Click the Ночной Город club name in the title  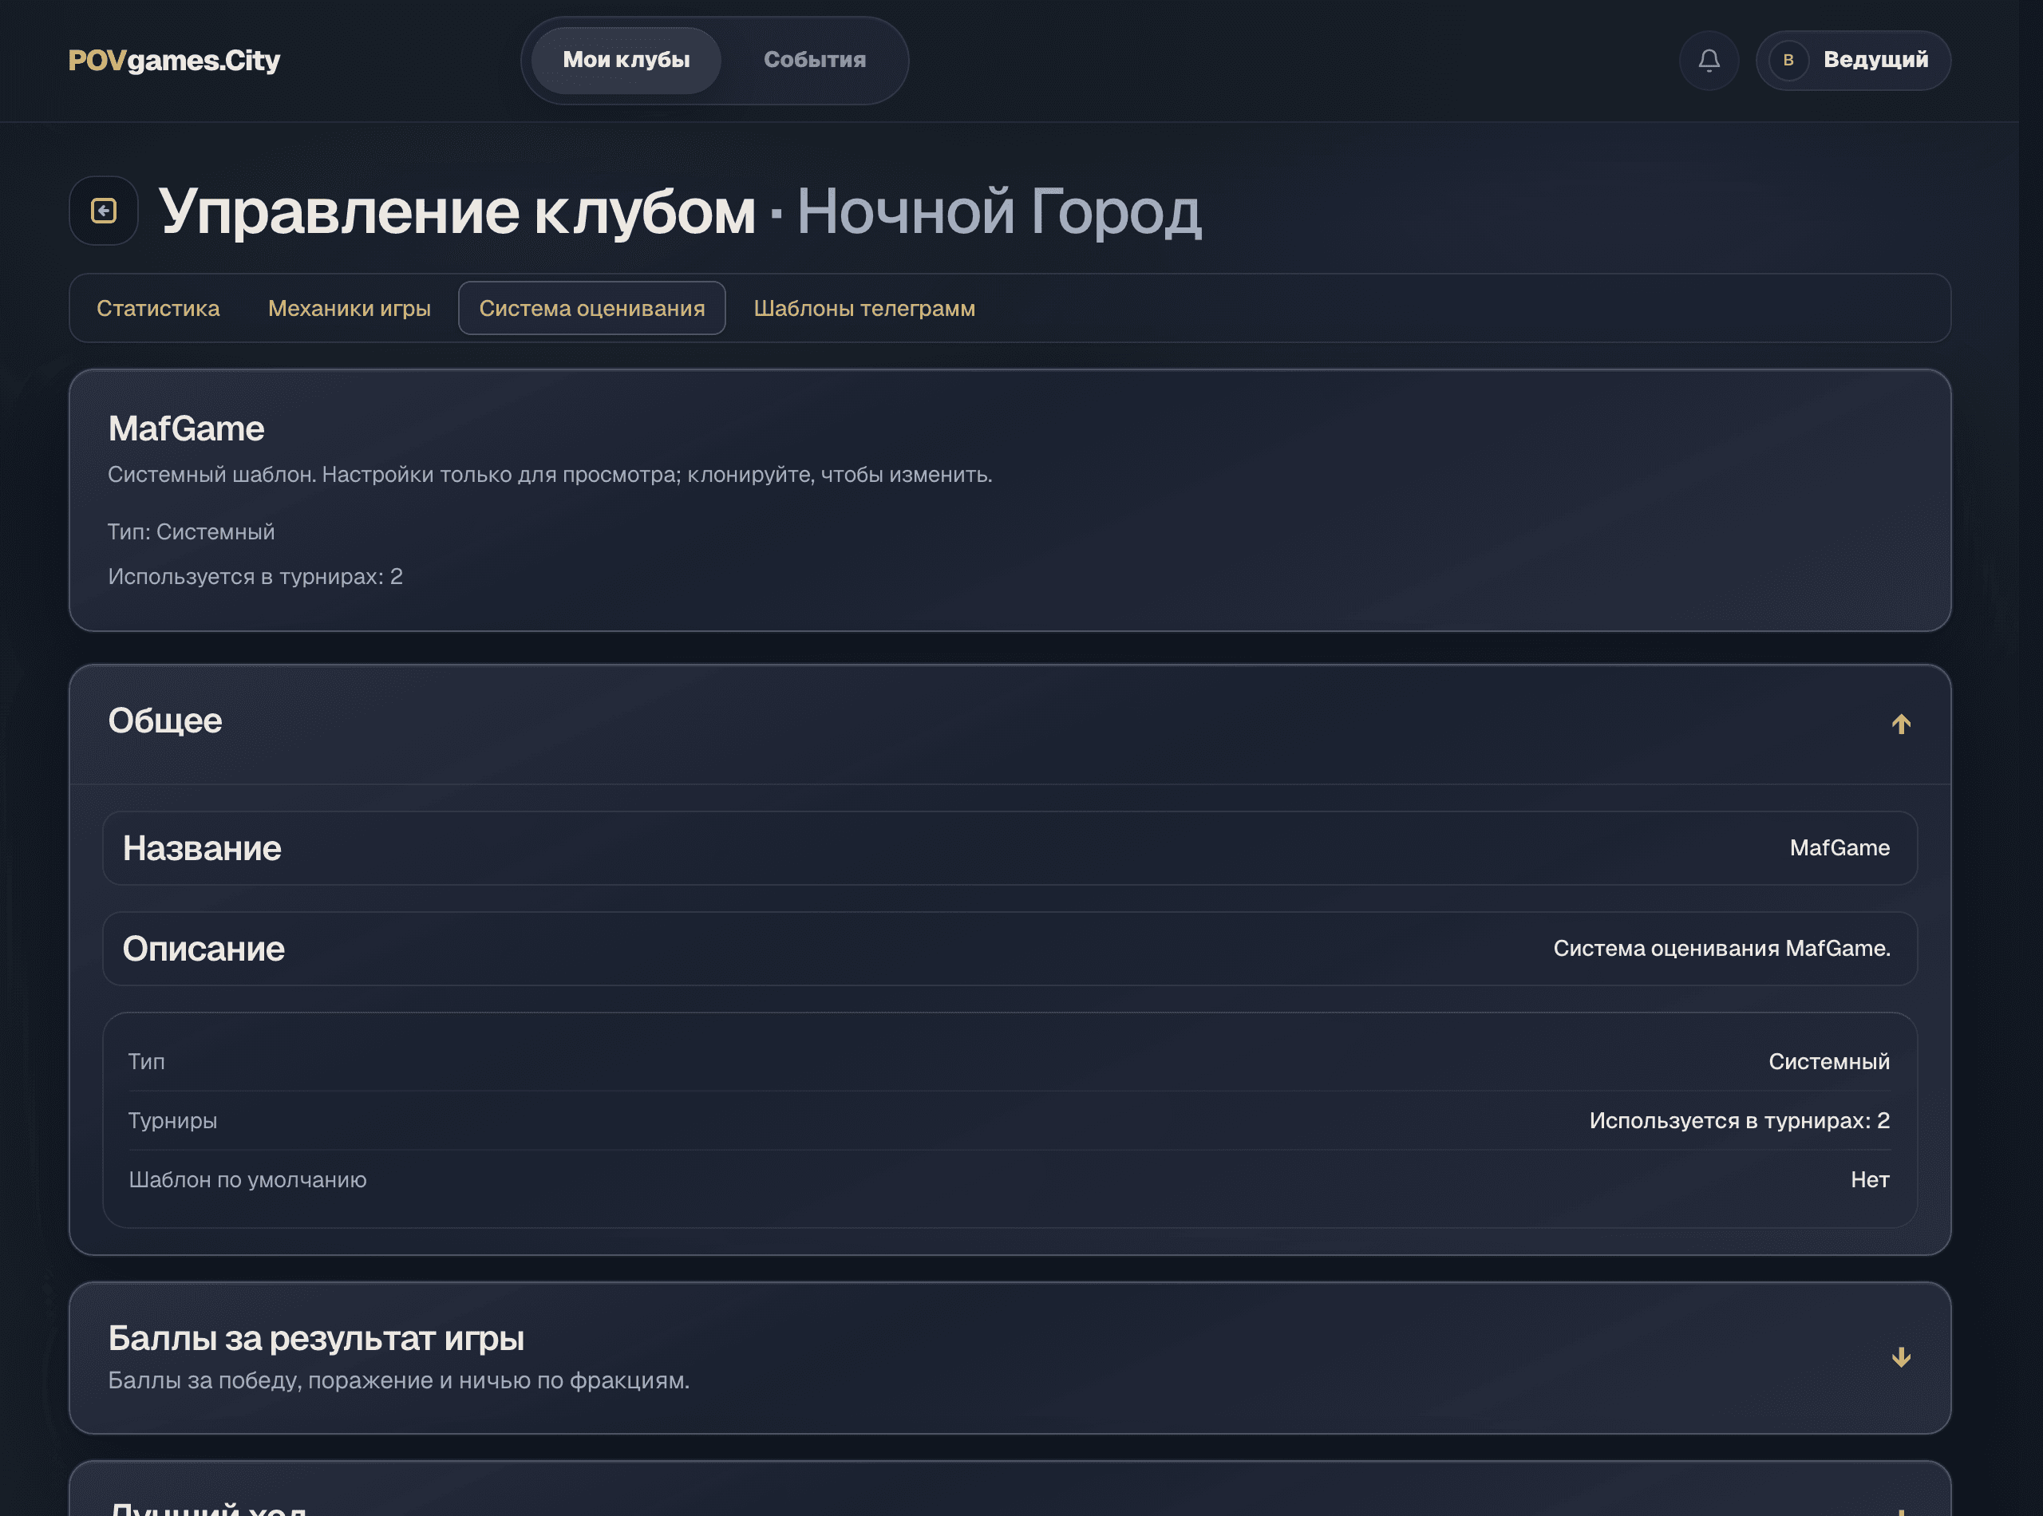click(x=998, y=212)
